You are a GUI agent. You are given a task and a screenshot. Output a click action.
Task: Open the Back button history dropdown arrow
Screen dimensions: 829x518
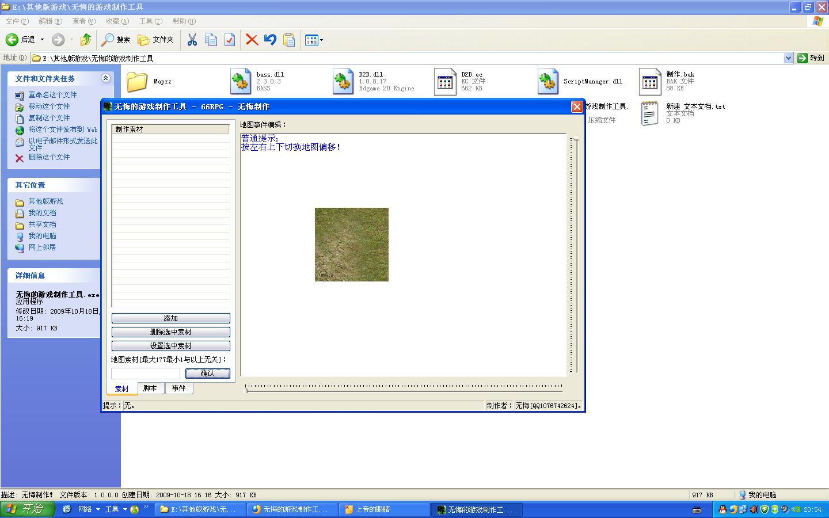point(42,40)
